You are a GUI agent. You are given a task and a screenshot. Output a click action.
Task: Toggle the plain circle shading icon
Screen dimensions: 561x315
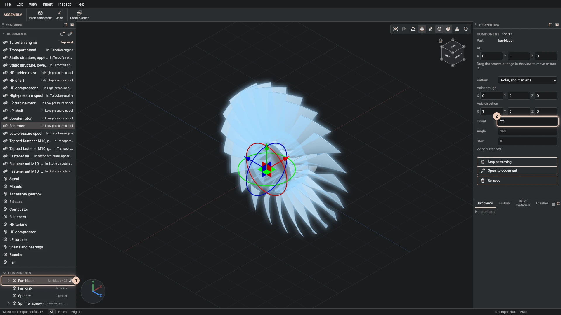coord(439,29)
